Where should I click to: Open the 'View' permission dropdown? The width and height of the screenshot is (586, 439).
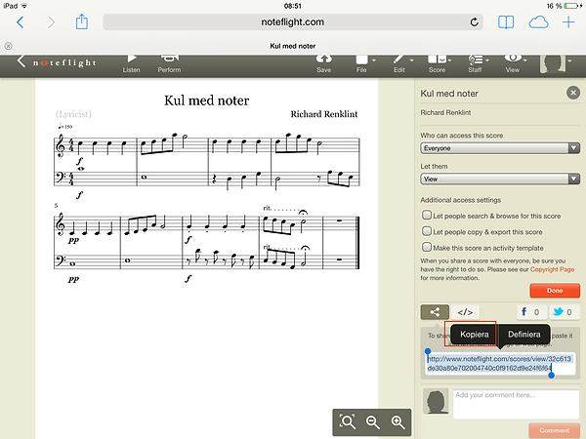(500, 180)
